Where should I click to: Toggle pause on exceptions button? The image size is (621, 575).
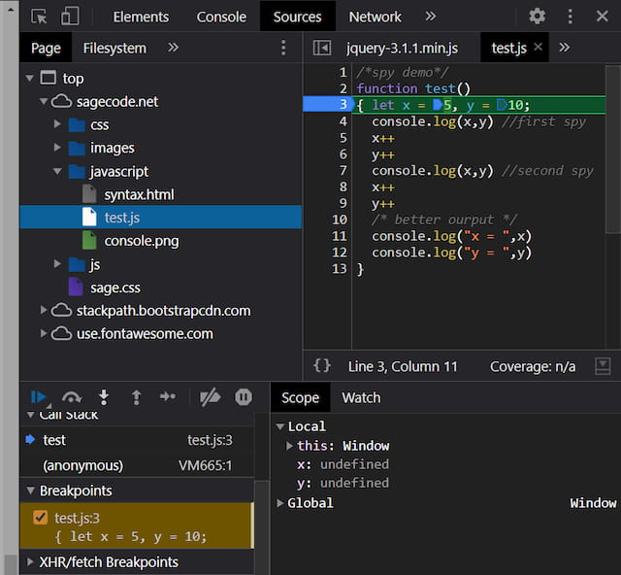pos(244,396)
